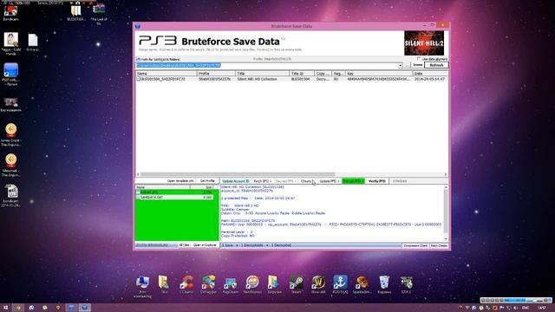Open the CCleaner desktop shortcut
This screenshot has width=555, height=312.
coord(186,285)
